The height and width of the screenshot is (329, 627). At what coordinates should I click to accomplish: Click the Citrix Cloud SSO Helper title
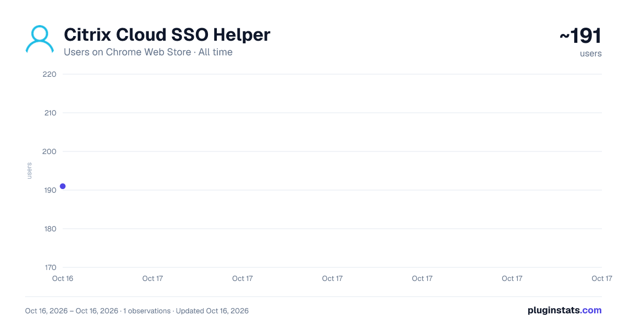[x=167, y=35]
